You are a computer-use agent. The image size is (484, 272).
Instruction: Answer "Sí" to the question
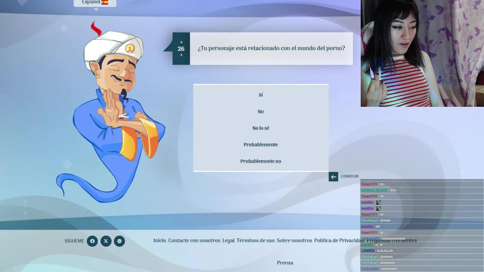coord(261,95)
